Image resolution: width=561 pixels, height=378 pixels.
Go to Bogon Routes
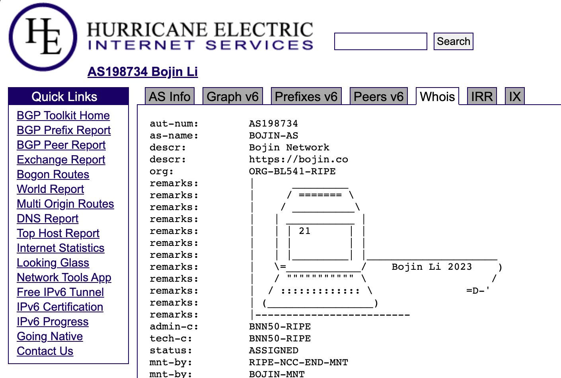click(x=53, y=174)
